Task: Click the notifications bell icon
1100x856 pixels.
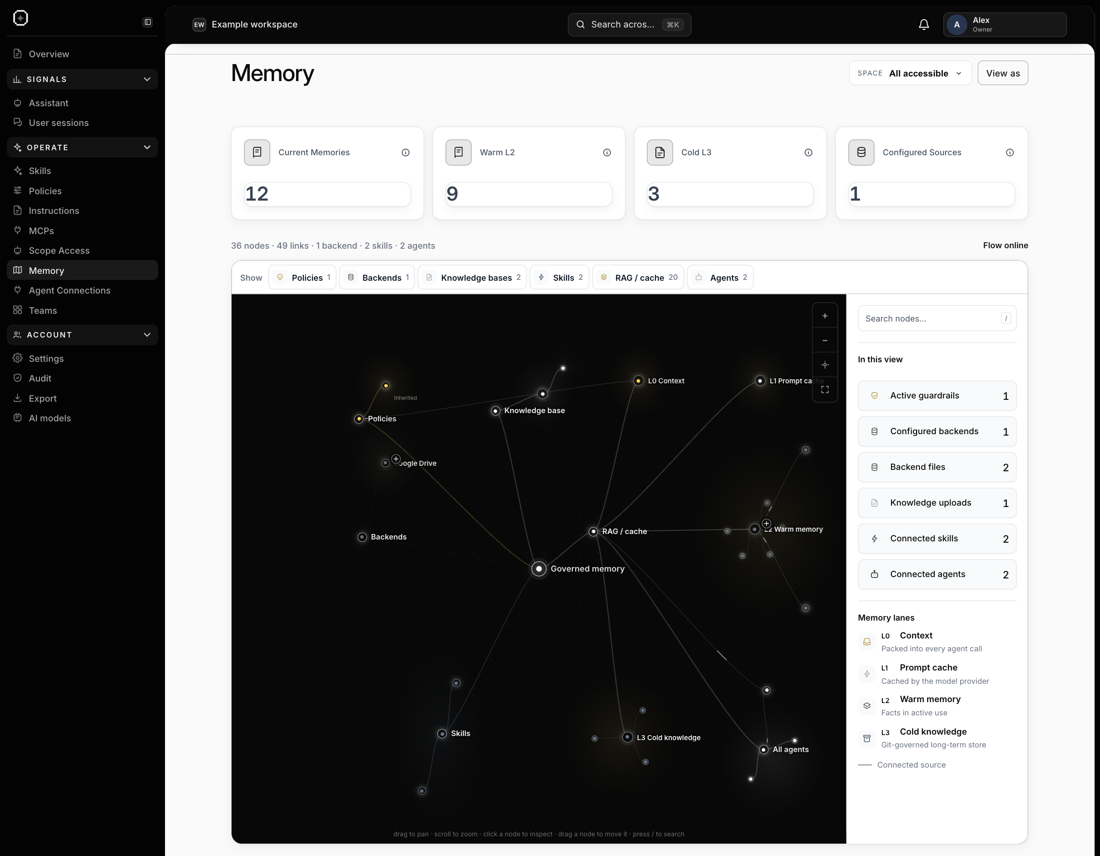Action: pyautogui.click(x=924, y=24)
